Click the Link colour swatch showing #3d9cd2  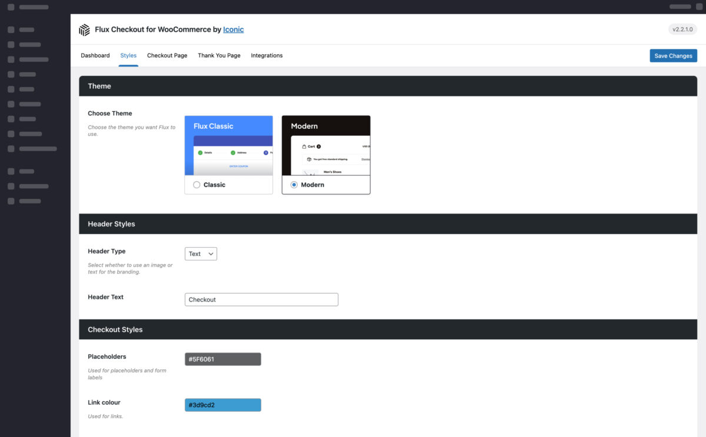tap(222, 405)
